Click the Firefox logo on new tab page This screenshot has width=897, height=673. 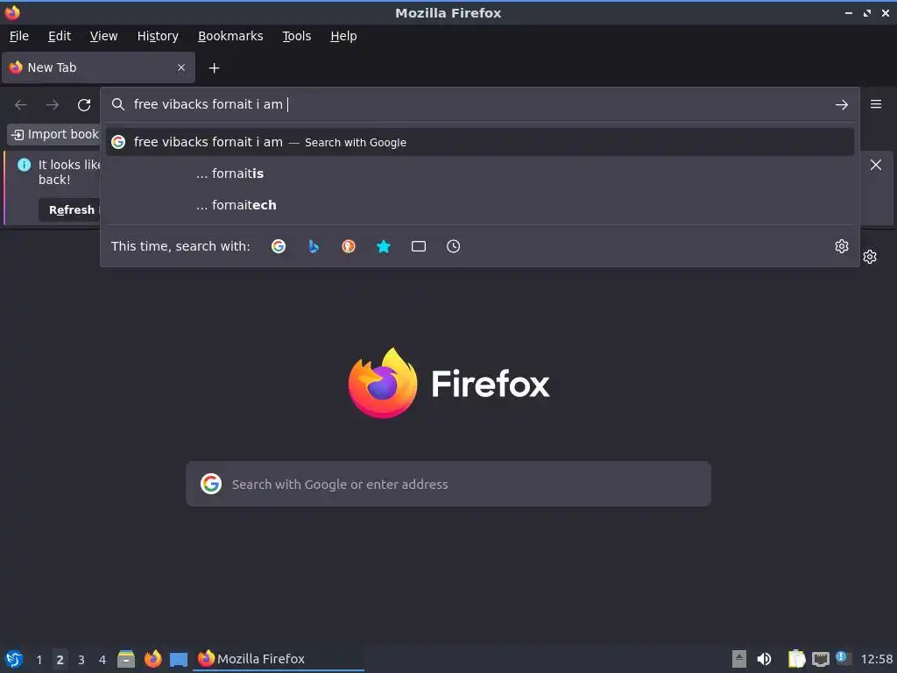(x=448, y=383)
